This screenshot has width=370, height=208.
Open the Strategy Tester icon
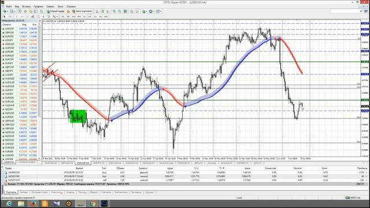(x=42, y=12)
